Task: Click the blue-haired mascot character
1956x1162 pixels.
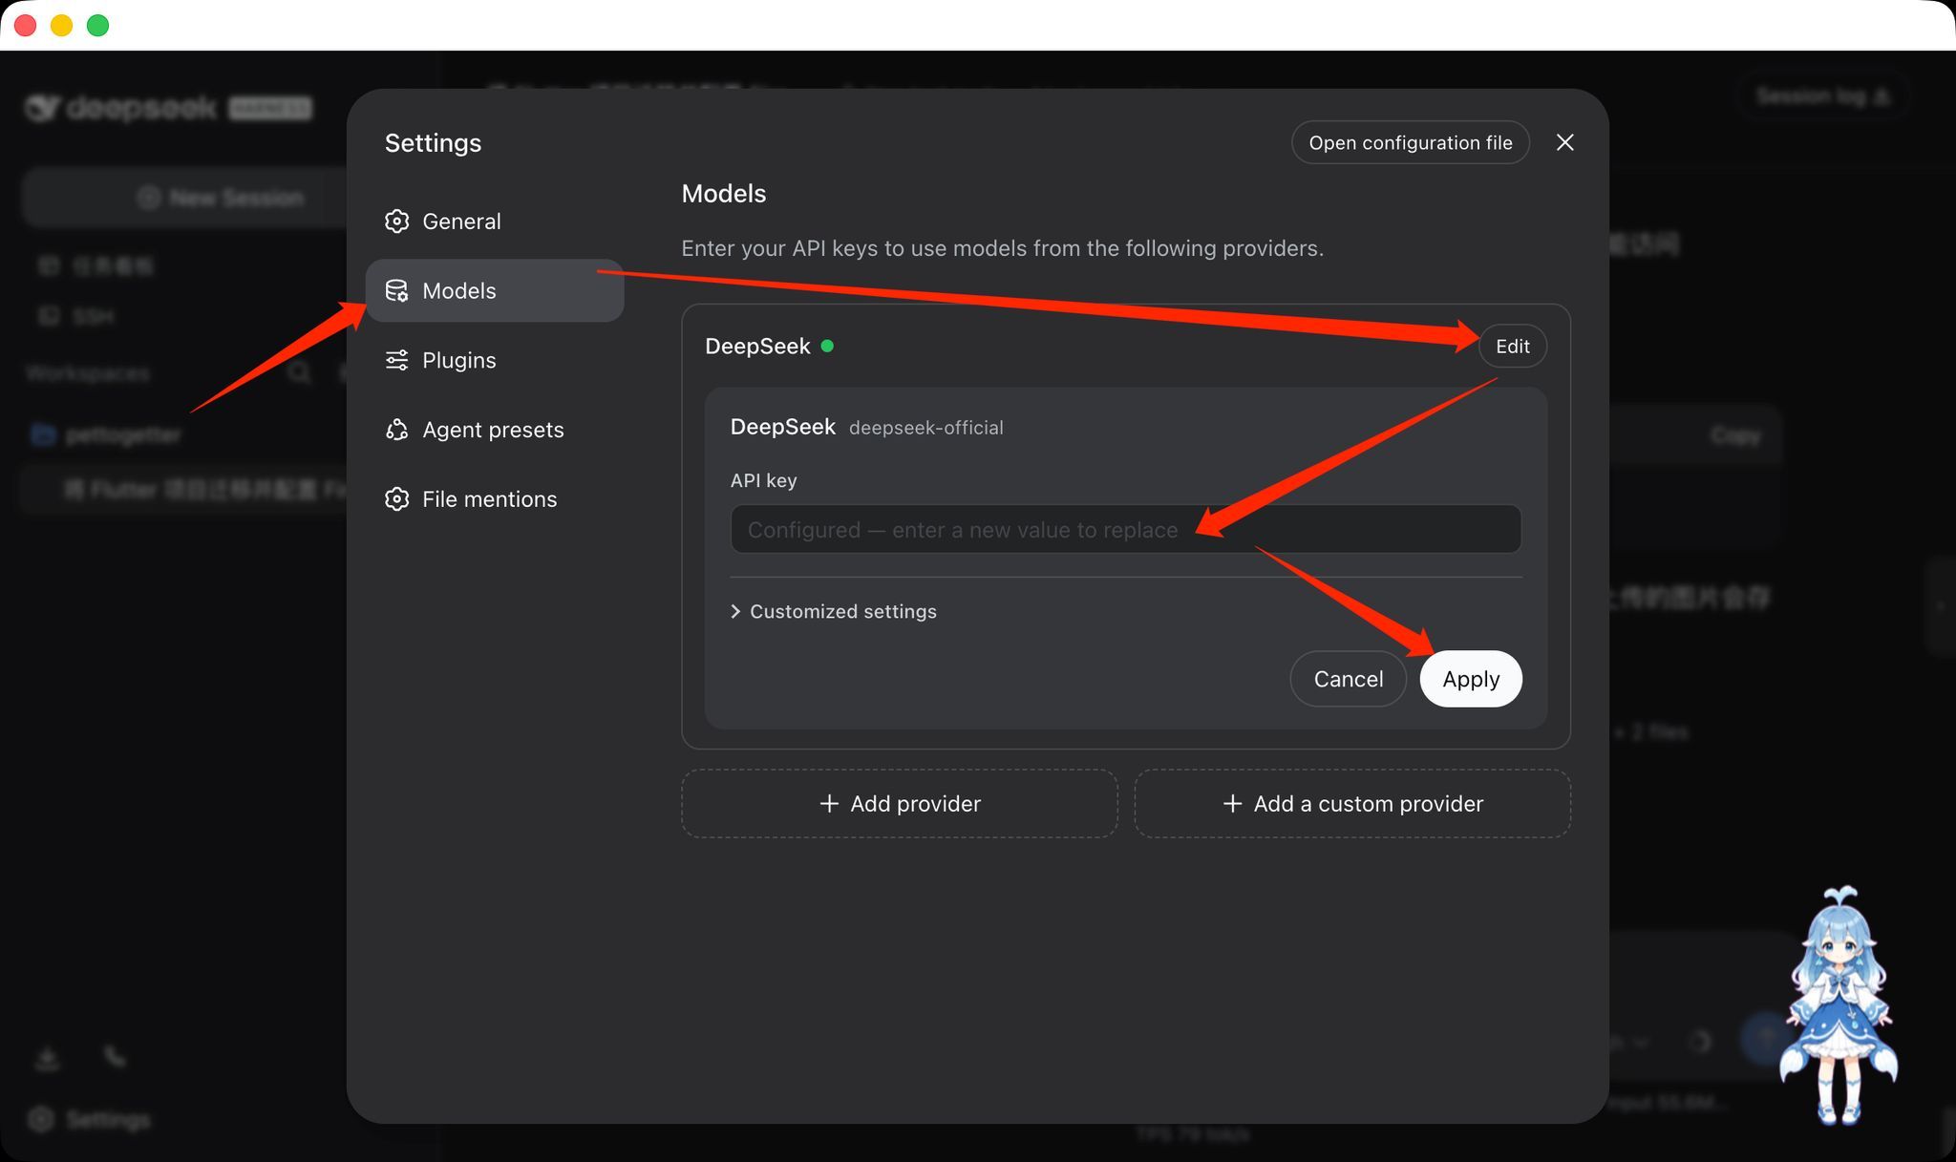Action: [1839, 1005]
